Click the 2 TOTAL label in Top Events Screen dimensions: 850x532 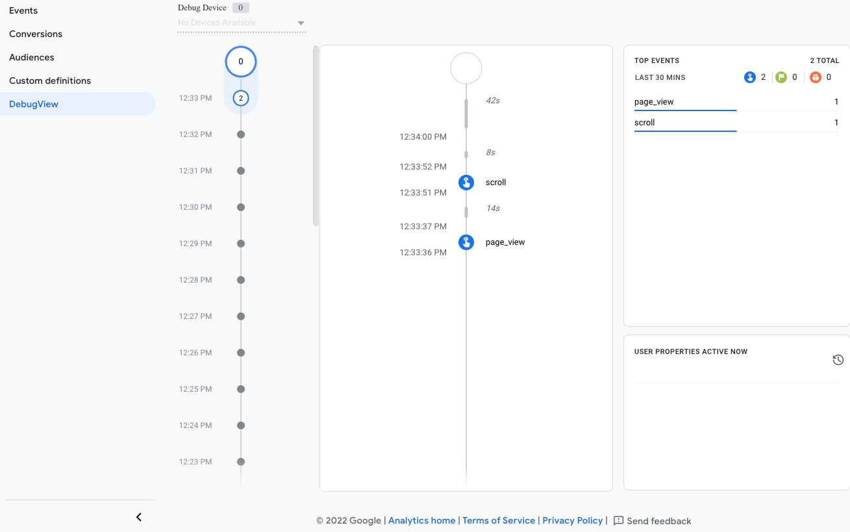tap(825, 60)
